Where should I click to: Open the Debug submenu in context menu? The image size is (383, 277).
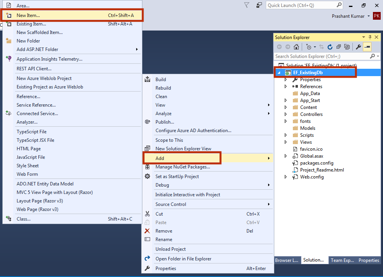tap(208, 185)
